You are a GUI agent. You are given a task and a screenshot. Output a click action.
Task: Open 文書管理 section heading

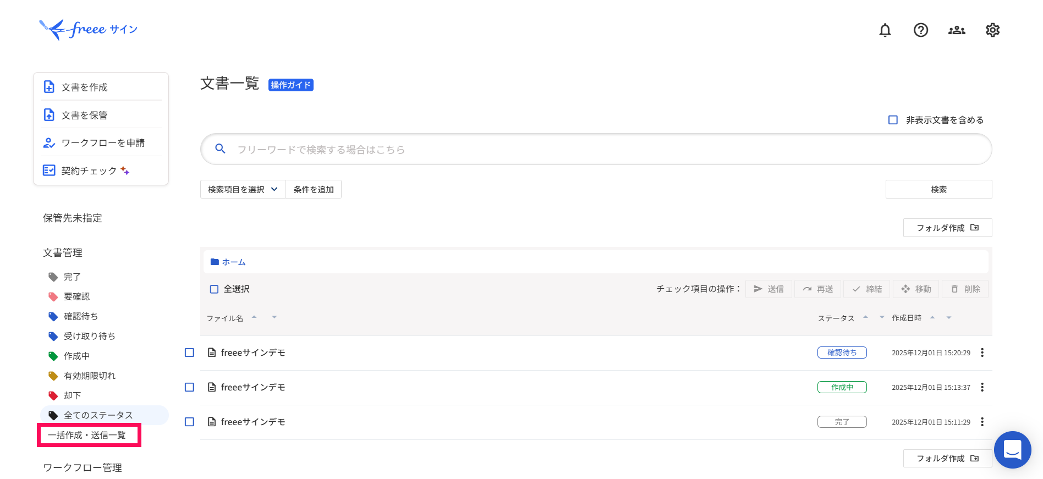click(63, 253)
